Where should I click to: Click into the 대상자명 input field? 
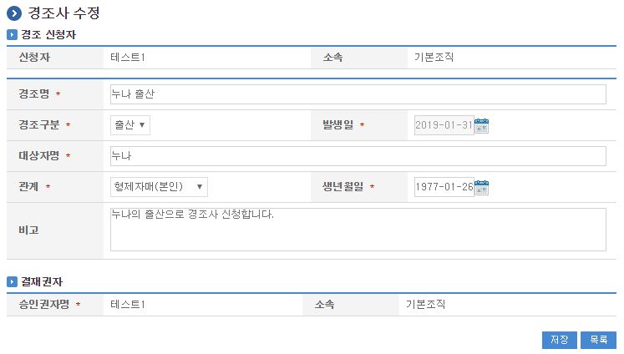coord(358,156)
